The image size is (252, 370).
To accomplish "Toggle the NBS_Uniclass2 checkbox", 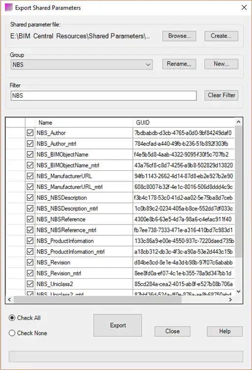I will pyautogui.click(x=30, y=284).
